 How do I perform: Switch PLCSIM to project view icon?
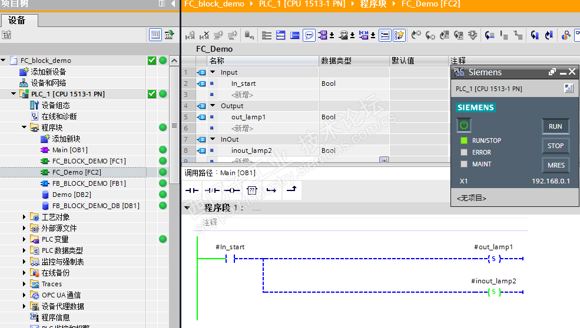point(569,88)
